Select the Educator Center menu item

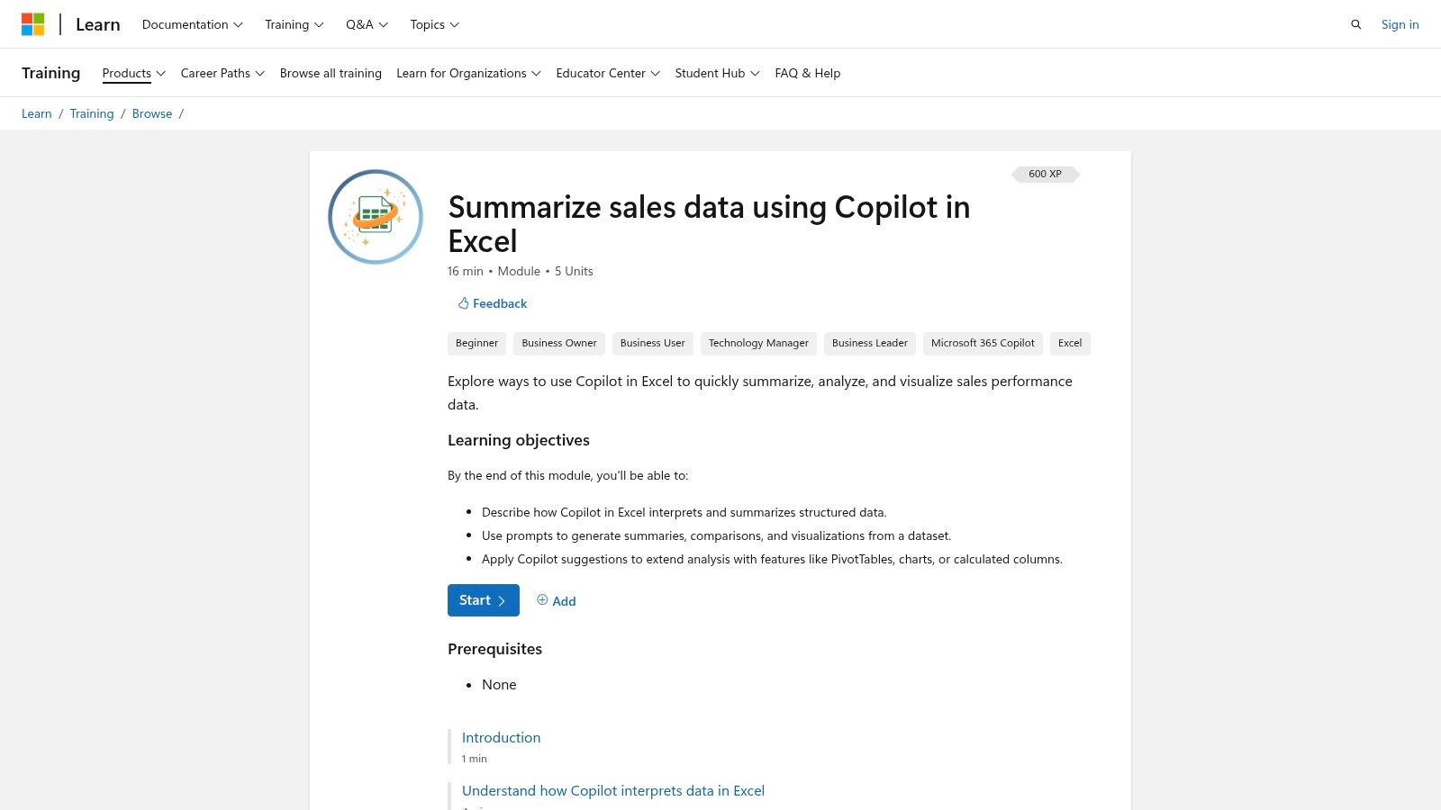607,73
